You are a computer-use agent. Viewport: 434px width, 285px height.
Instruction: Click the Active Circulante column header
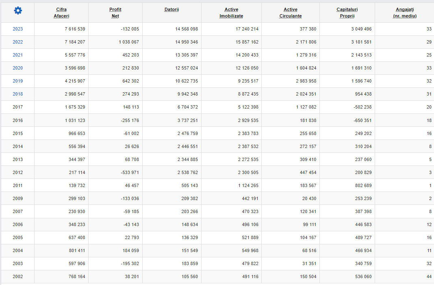point(291,13)
